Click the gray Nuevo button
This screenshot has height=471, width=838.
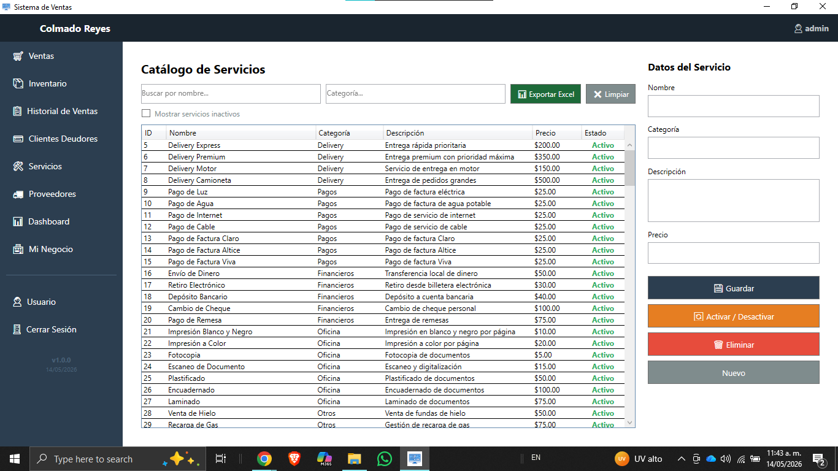(734, 372)
